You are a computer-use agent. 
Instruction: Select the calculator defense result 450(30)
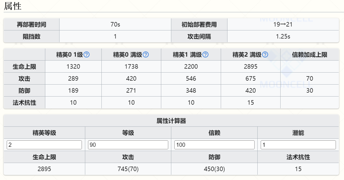(214, 169)
